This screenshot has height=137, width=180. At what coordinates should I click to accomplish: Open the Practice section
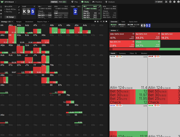point(97,2)
